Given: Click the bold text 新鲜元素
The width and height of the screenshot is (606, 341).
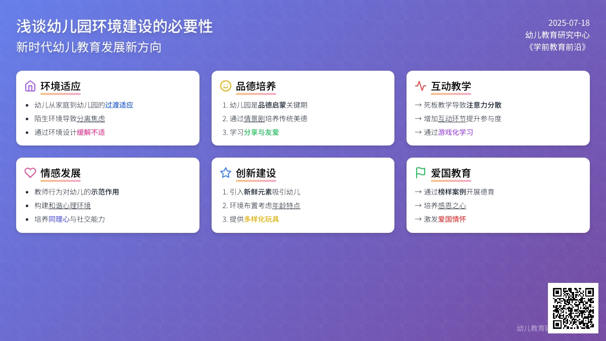Looking at the screenshot, I should (x=258, y=192).
